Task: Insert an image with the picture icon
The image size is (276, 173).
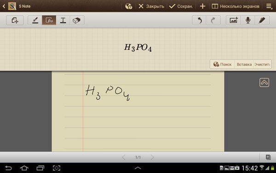Action: pyautogui.click(x=233, y=20)
